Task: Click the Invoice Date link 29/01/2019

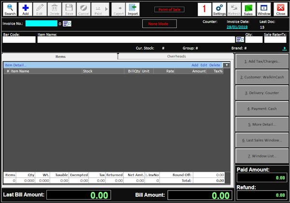Action: pos(237,27)
